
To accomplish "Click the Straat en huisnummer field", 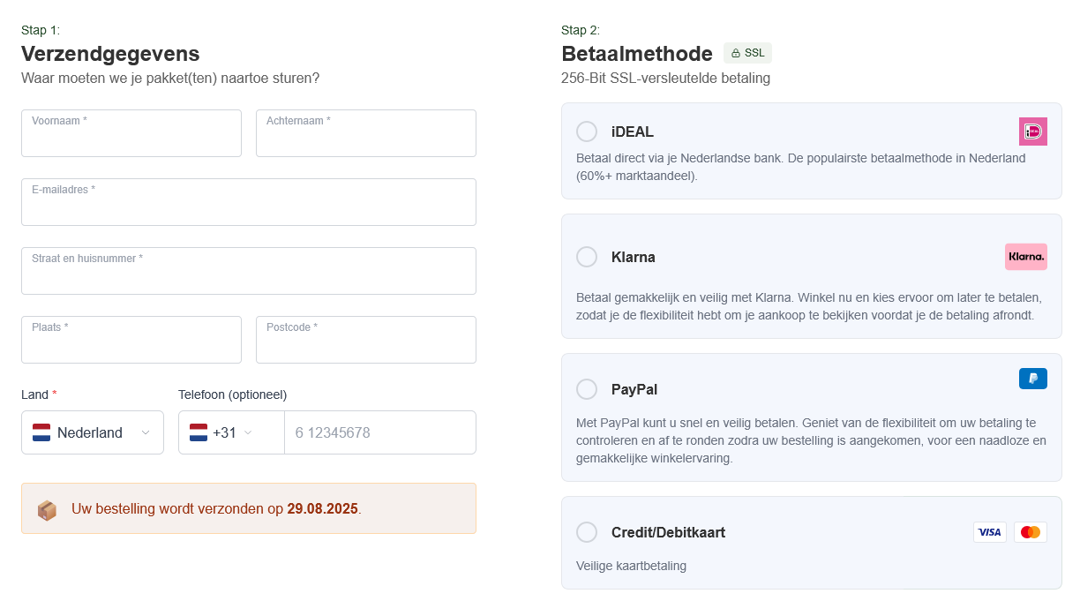I will click(x=249, y=271).
